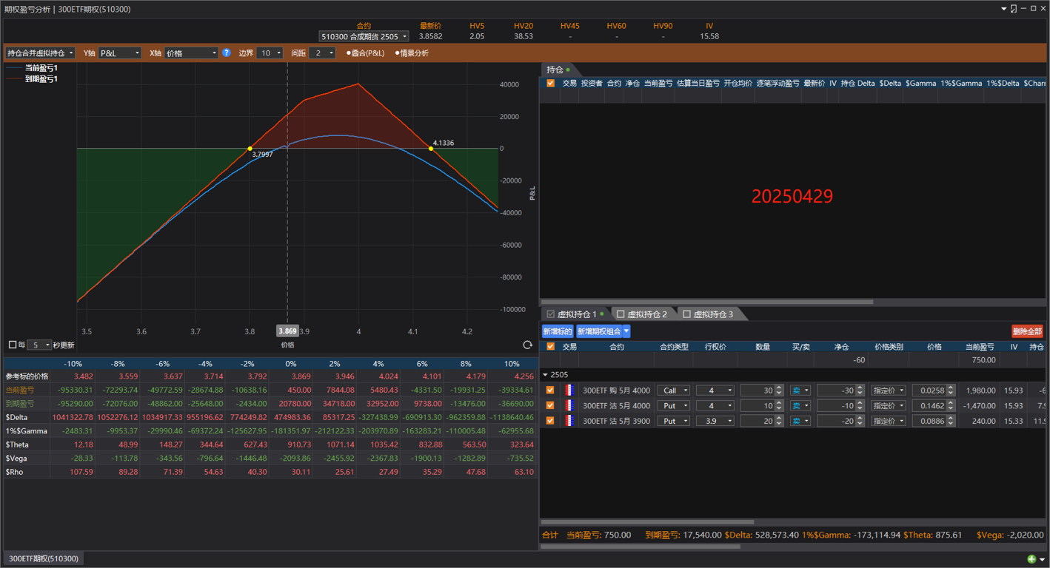Uncheck the 300ETF 沽 5月 3900 row checkbox
This screenshot has height=568, width=1050.
[550, 421]
